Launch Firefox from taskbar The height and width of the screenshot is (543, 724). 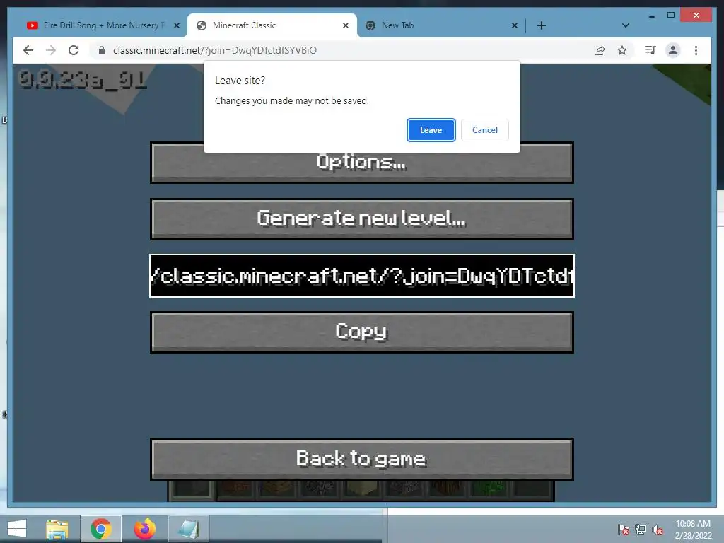[x=144, y=529]
